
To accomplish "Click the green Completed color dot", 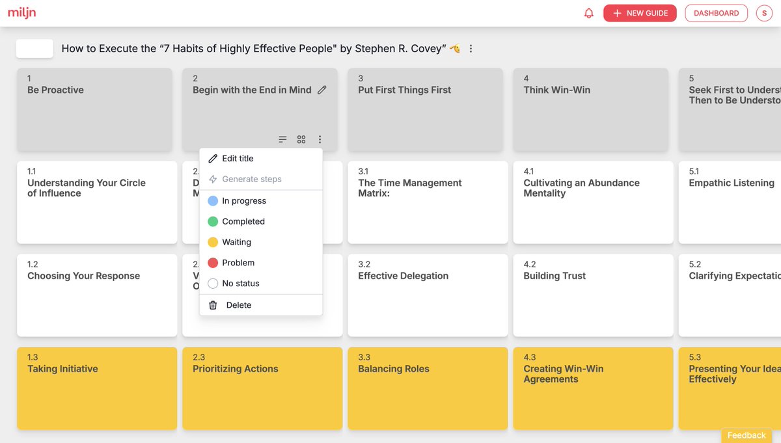I will pos(213,222).
